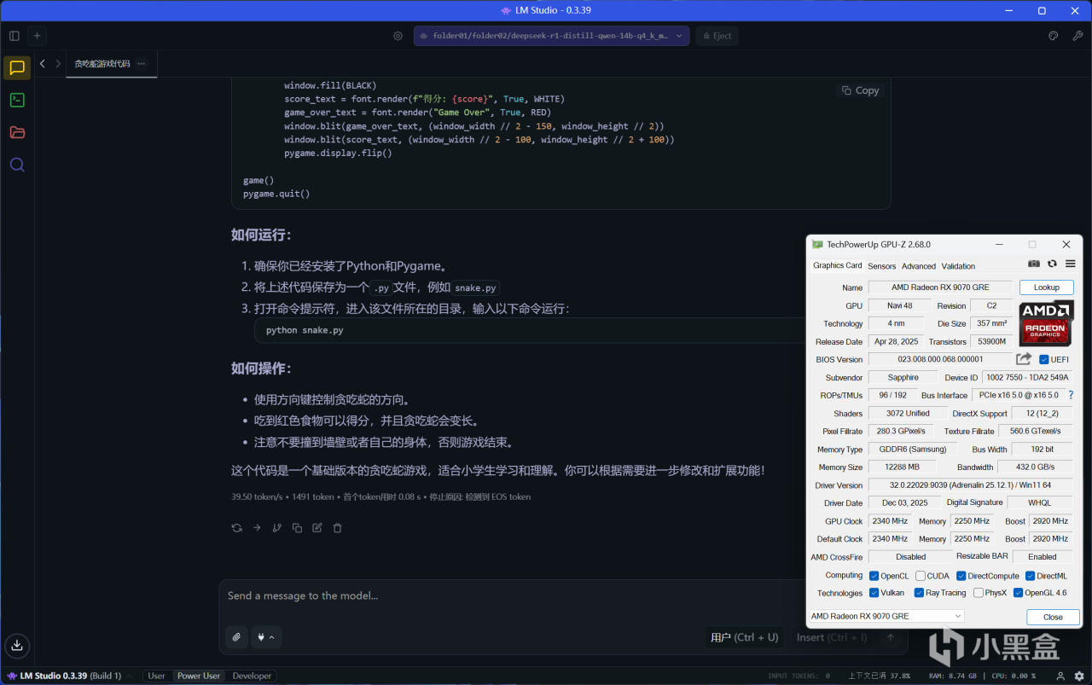Refresh GPU-Z data with the refresh icon
The width and height of the screenshot is (1092, 685).
point(1052,264)
